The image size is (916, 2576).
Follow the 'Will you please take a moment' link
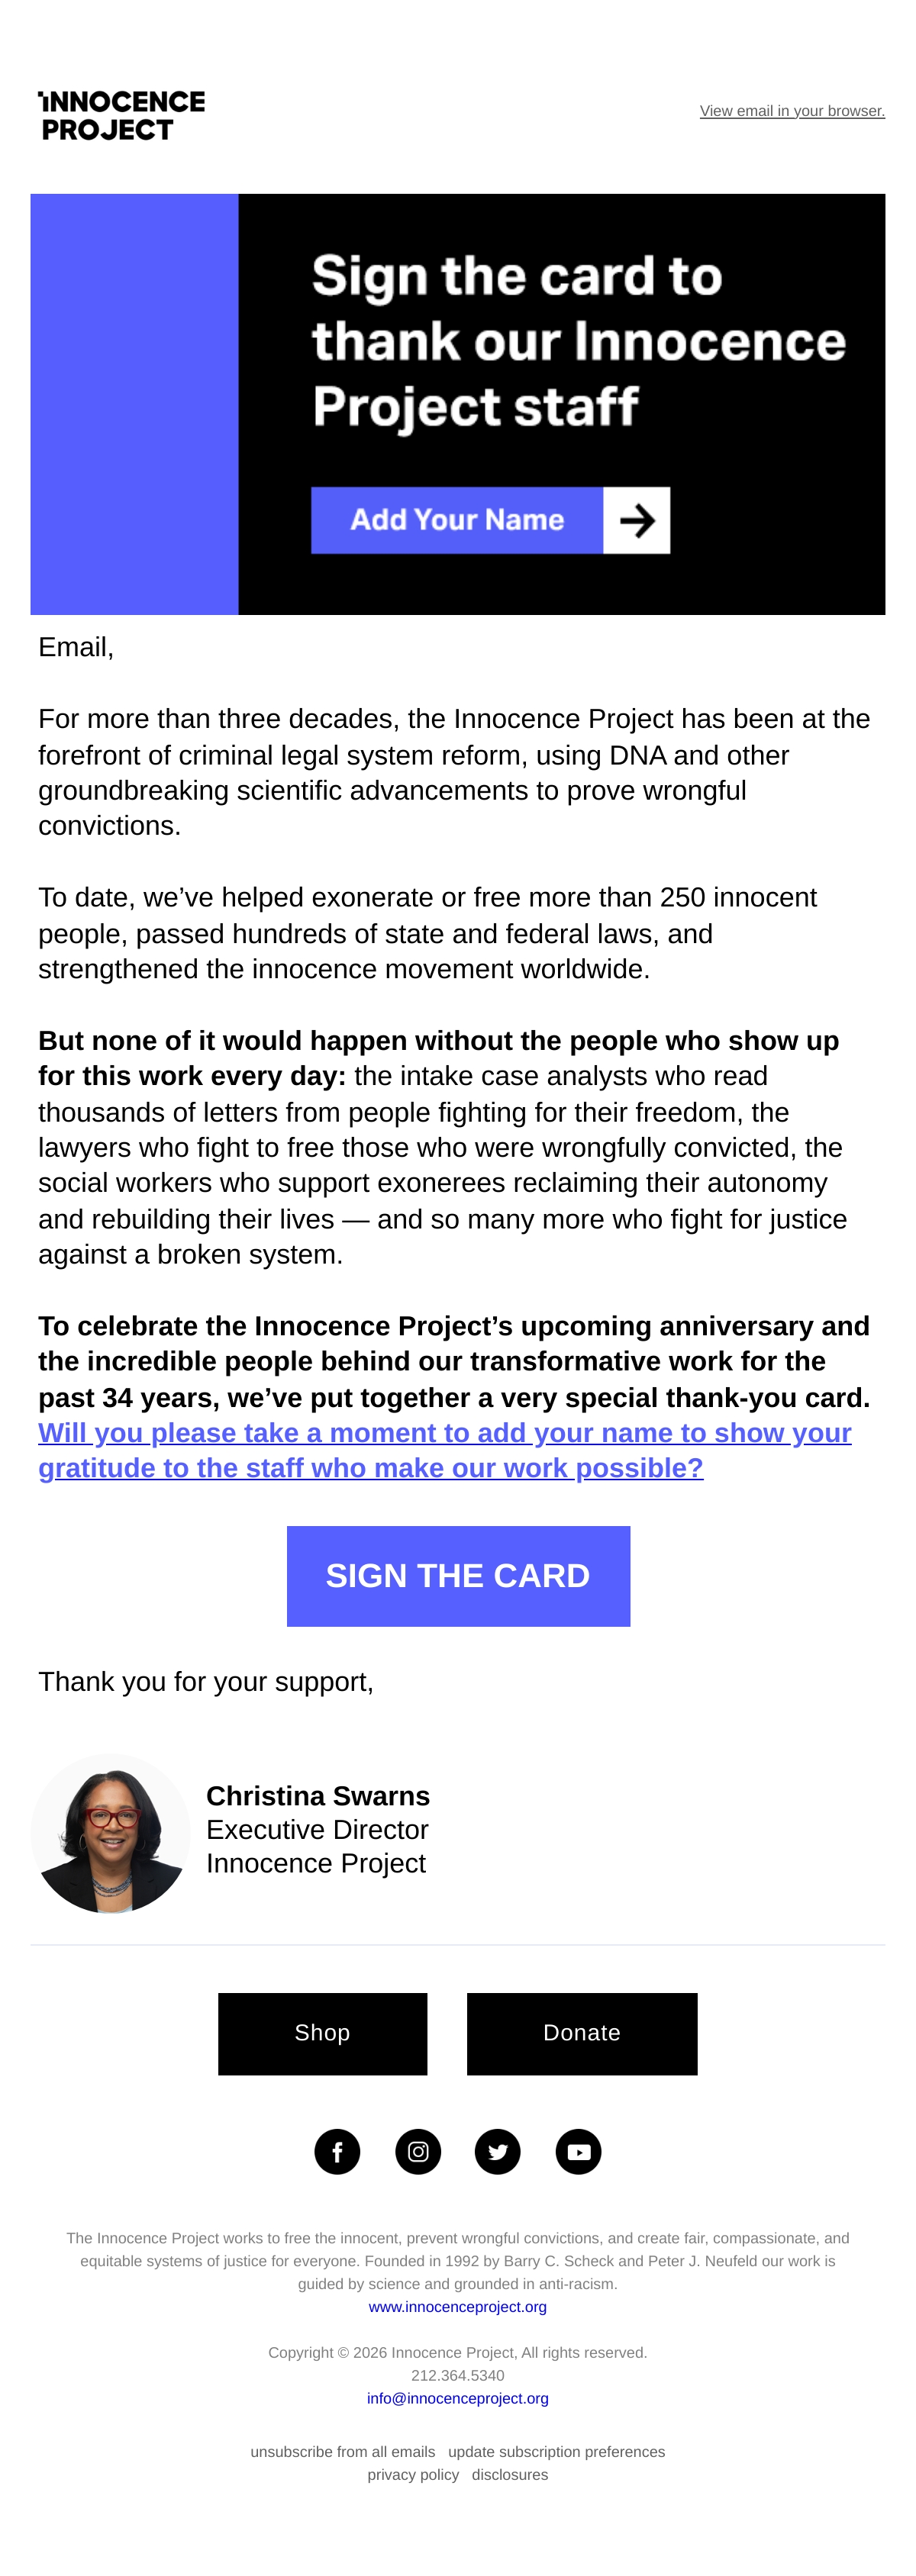pos(445,1450)
